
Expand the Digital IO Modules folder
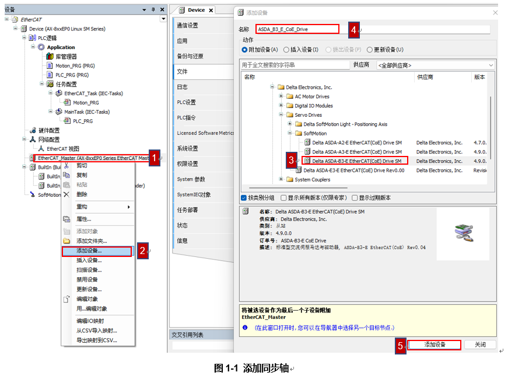tap(281, 105)
